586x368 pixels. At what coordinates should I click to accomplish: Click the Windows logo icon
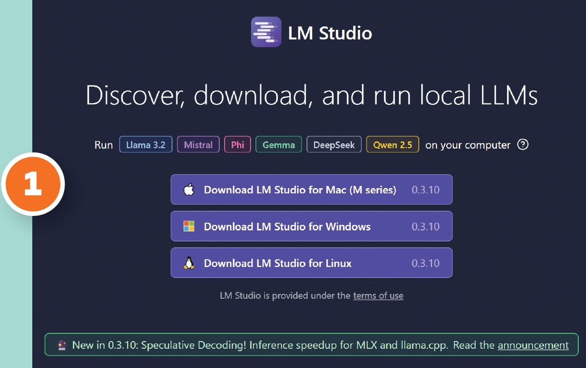click(x=189, y=226)
